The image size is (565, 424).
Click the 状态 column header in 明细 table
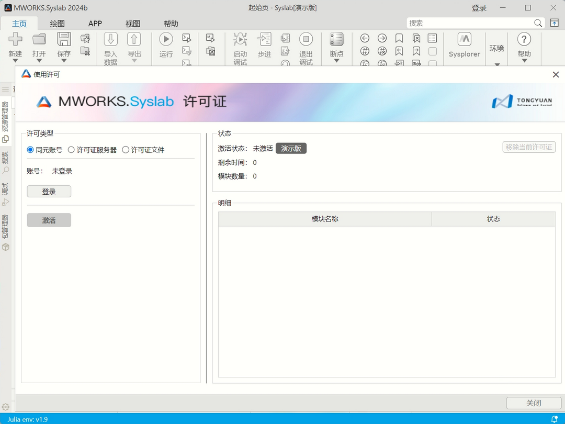coord(493,219)
